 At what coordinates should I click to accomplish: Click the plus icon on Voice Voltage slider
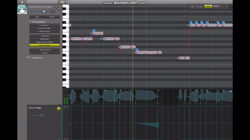pyautogui.click(x=54, y=115)
